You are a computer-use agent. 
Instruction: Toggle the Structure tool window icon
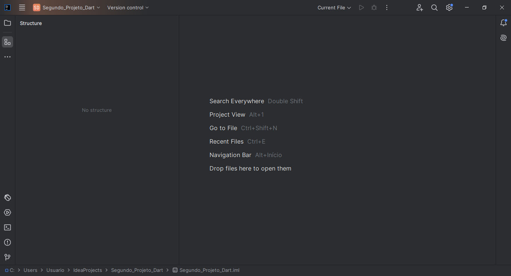click(7, 42)
